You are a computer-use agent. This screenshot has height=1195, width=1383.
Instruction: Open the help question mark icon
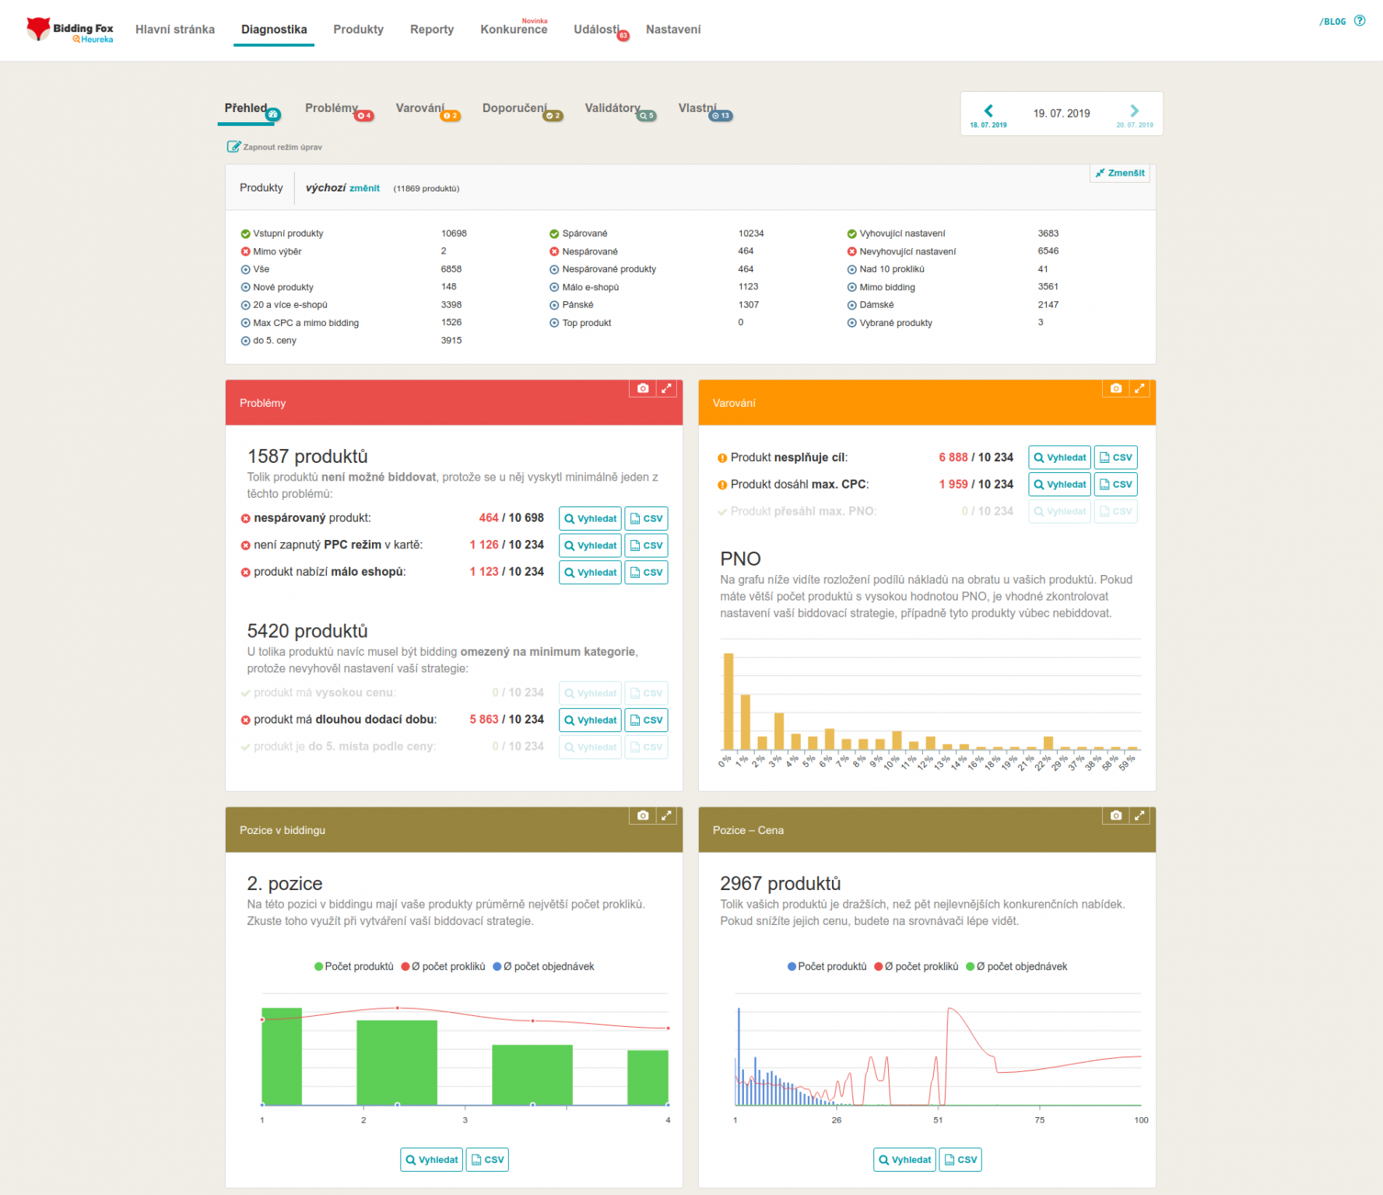click(1360, 21)
